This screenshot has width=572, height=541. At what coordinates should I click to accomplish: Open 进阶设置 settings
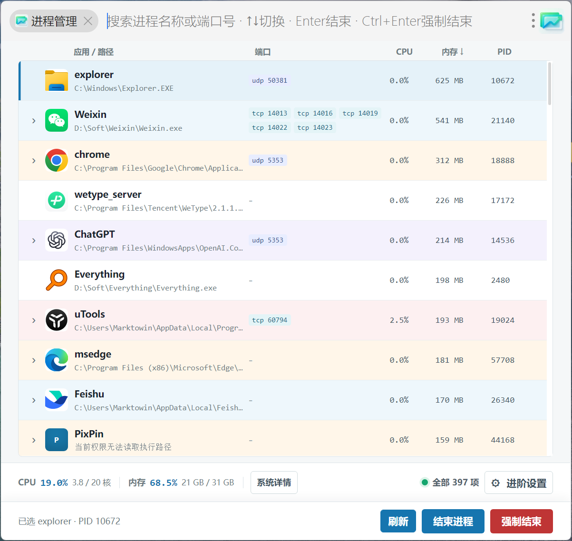pyautogui.click(x=519, y=483)
